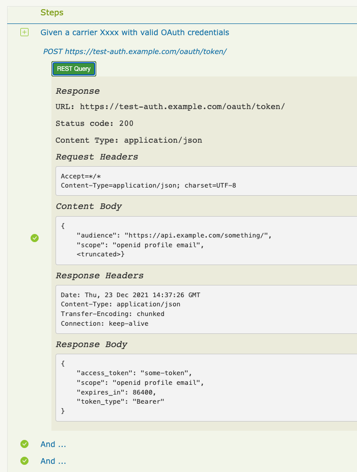Click inside the Request Headers code box
This screenshot has height=472, width=357.
click(204, 181)
